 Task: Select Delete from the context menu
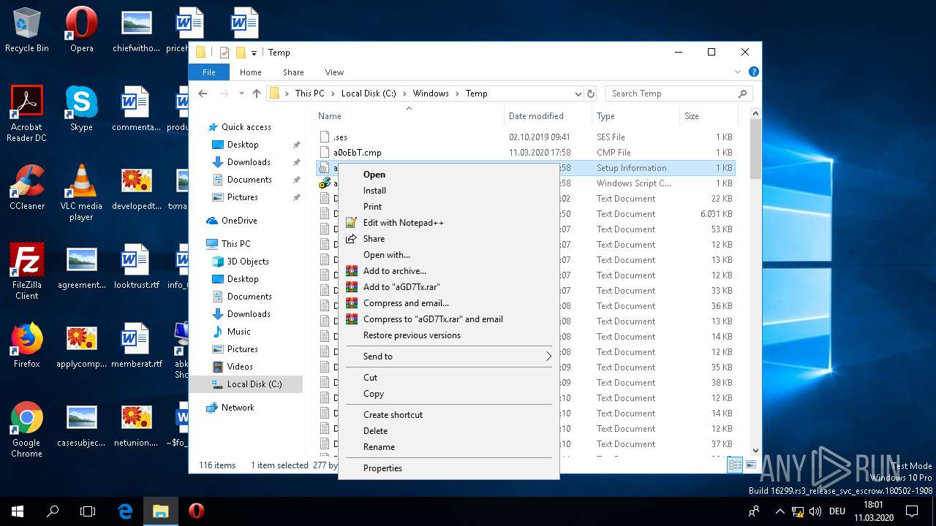tap(448, 431)
